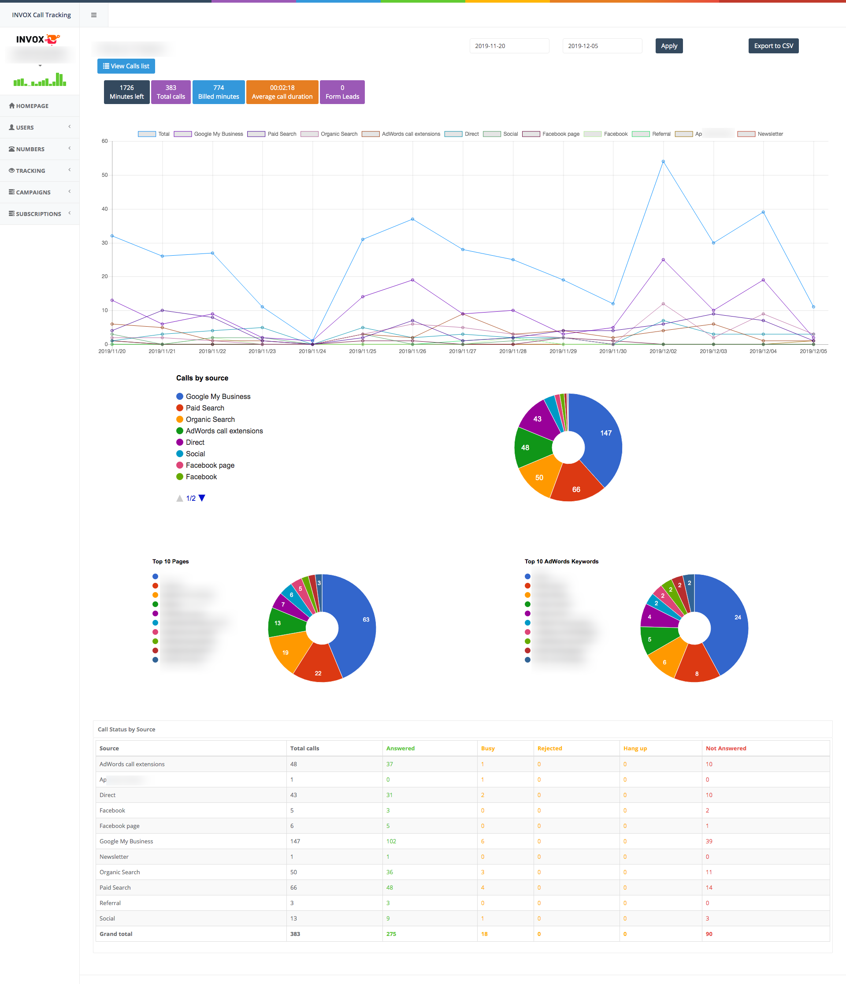The width and height of the screenshot is (846, 984).
Task: Toggle Social line legend entry
Action: [501, 134]
